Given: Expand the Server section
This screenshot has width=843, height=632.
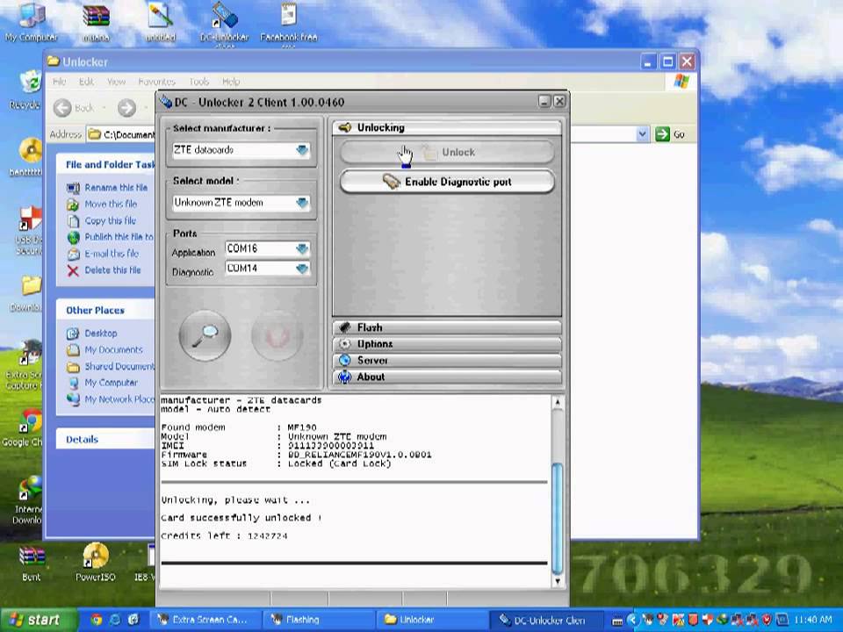Looking at the screenshot, I should coord(447,361).
